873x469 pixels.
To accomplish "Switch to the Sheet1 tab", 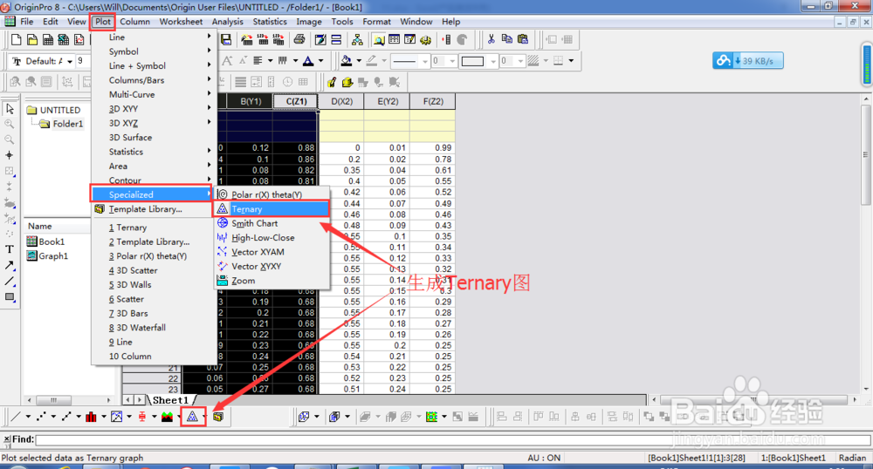I will [170, 400].
